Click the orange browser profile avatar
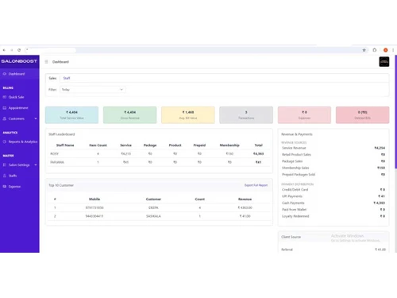The width and height of the screenshot is (397, 298). coord(386,50)
